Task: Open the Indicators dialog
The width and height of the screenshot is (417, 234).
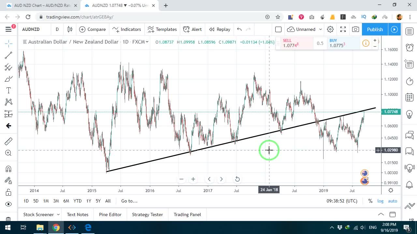Action: [127, 29]
